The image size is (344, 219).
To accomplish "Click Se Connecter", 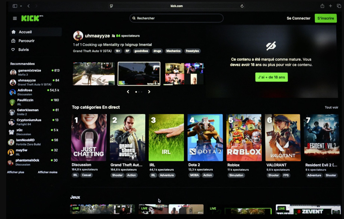I will (x=298, y=18).
